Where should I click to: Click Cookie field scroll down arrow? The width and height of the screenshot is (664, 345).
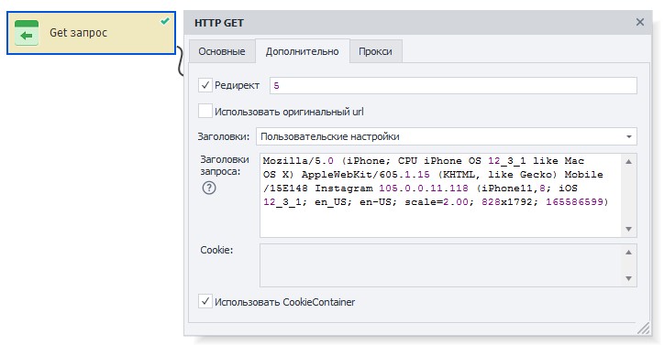click(x=629, y=278)
